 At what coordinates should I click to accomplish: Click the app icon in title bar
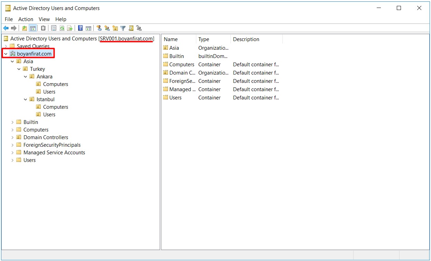8,8
